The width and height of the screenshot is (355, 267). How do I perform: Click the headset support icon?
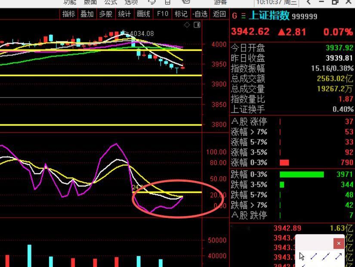point(152,2)
